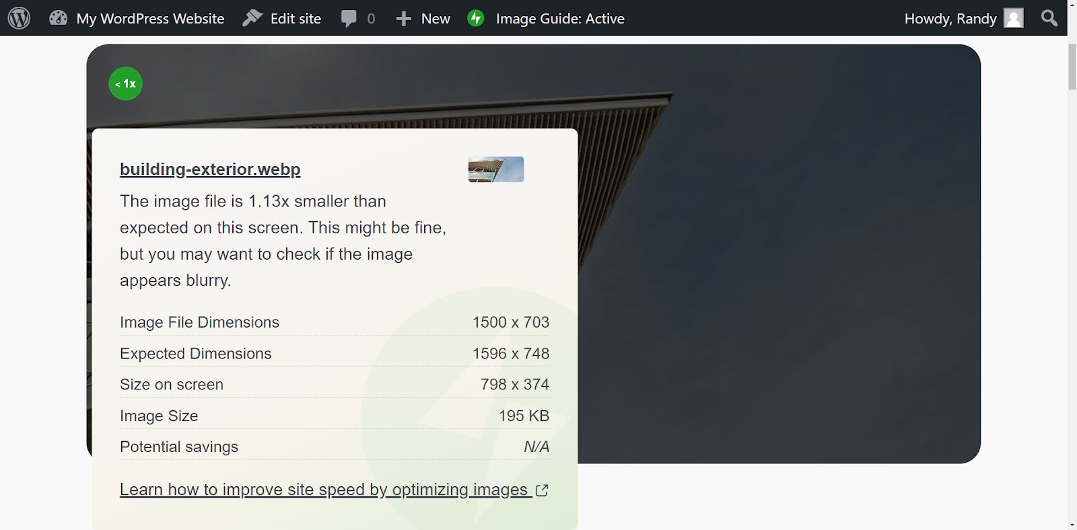The height and width of the screenshot is (530, 1077).
Task: Click the scrollbar down arrow
Action: pos(1072,524)
